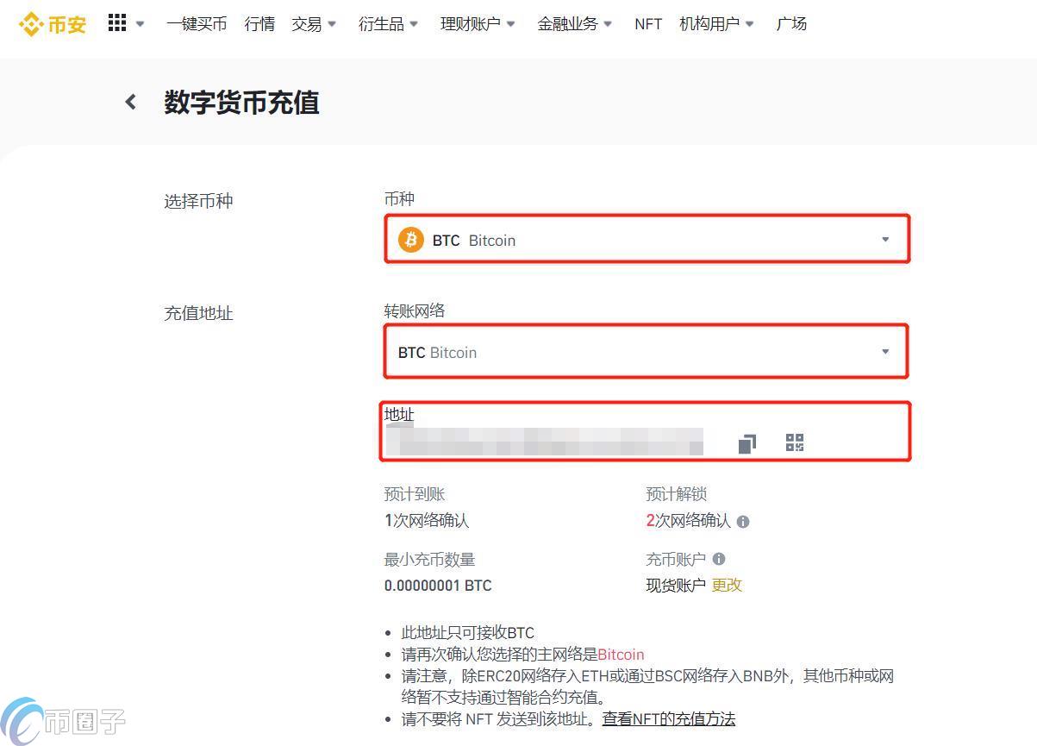Expand the 交易 menu

coord(315,24)
